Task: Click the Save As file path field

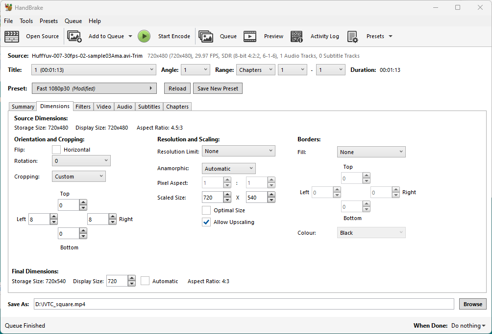Action: (244, 304)
